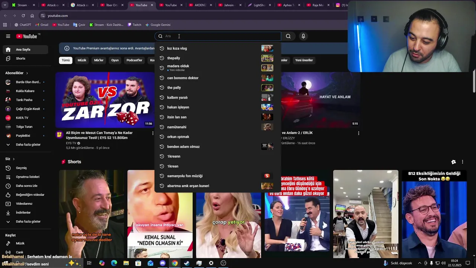This screenshot has height=268, width=476.
Task: Expand the Abonelikler section chevron
Action: pyautogui.click(x=27, y=73)
